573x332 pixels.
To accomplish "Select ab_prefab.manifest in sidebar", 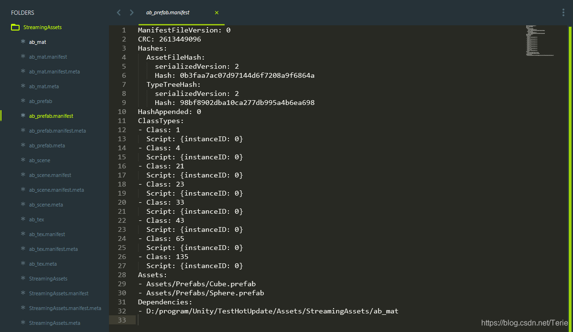I will pos(51,116).
